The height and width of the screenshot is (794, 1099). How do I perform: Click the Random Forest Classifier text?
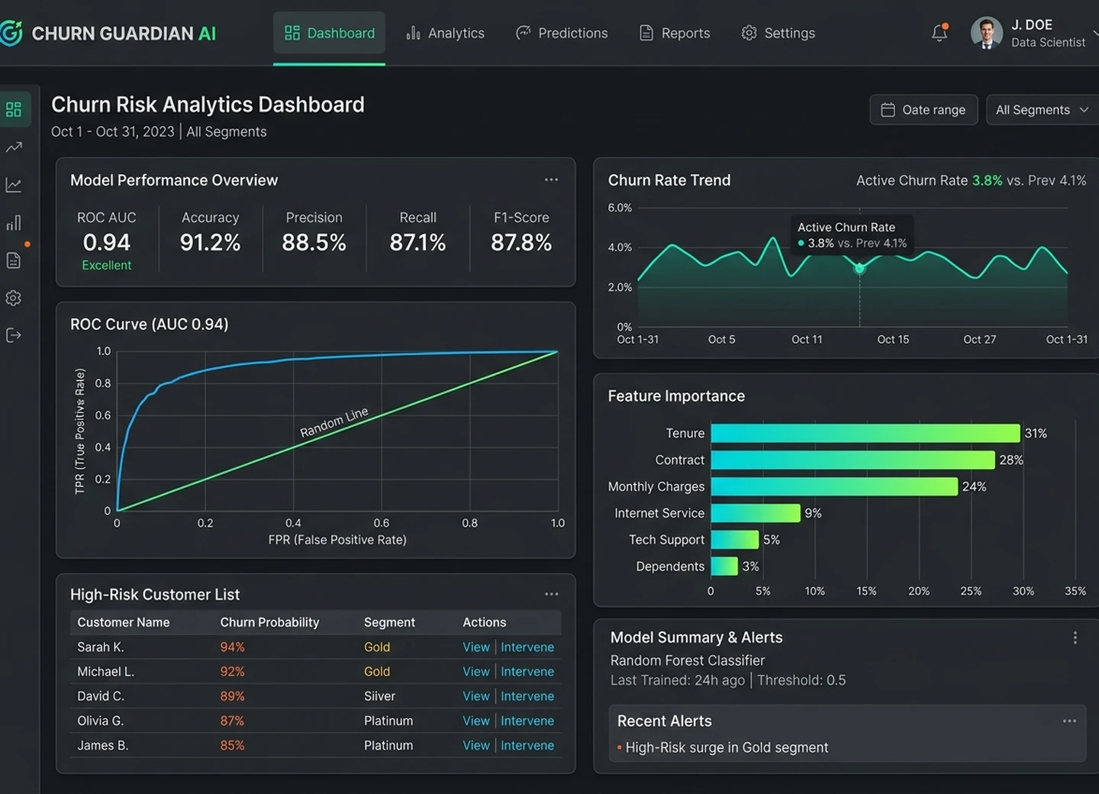[687, 660]
